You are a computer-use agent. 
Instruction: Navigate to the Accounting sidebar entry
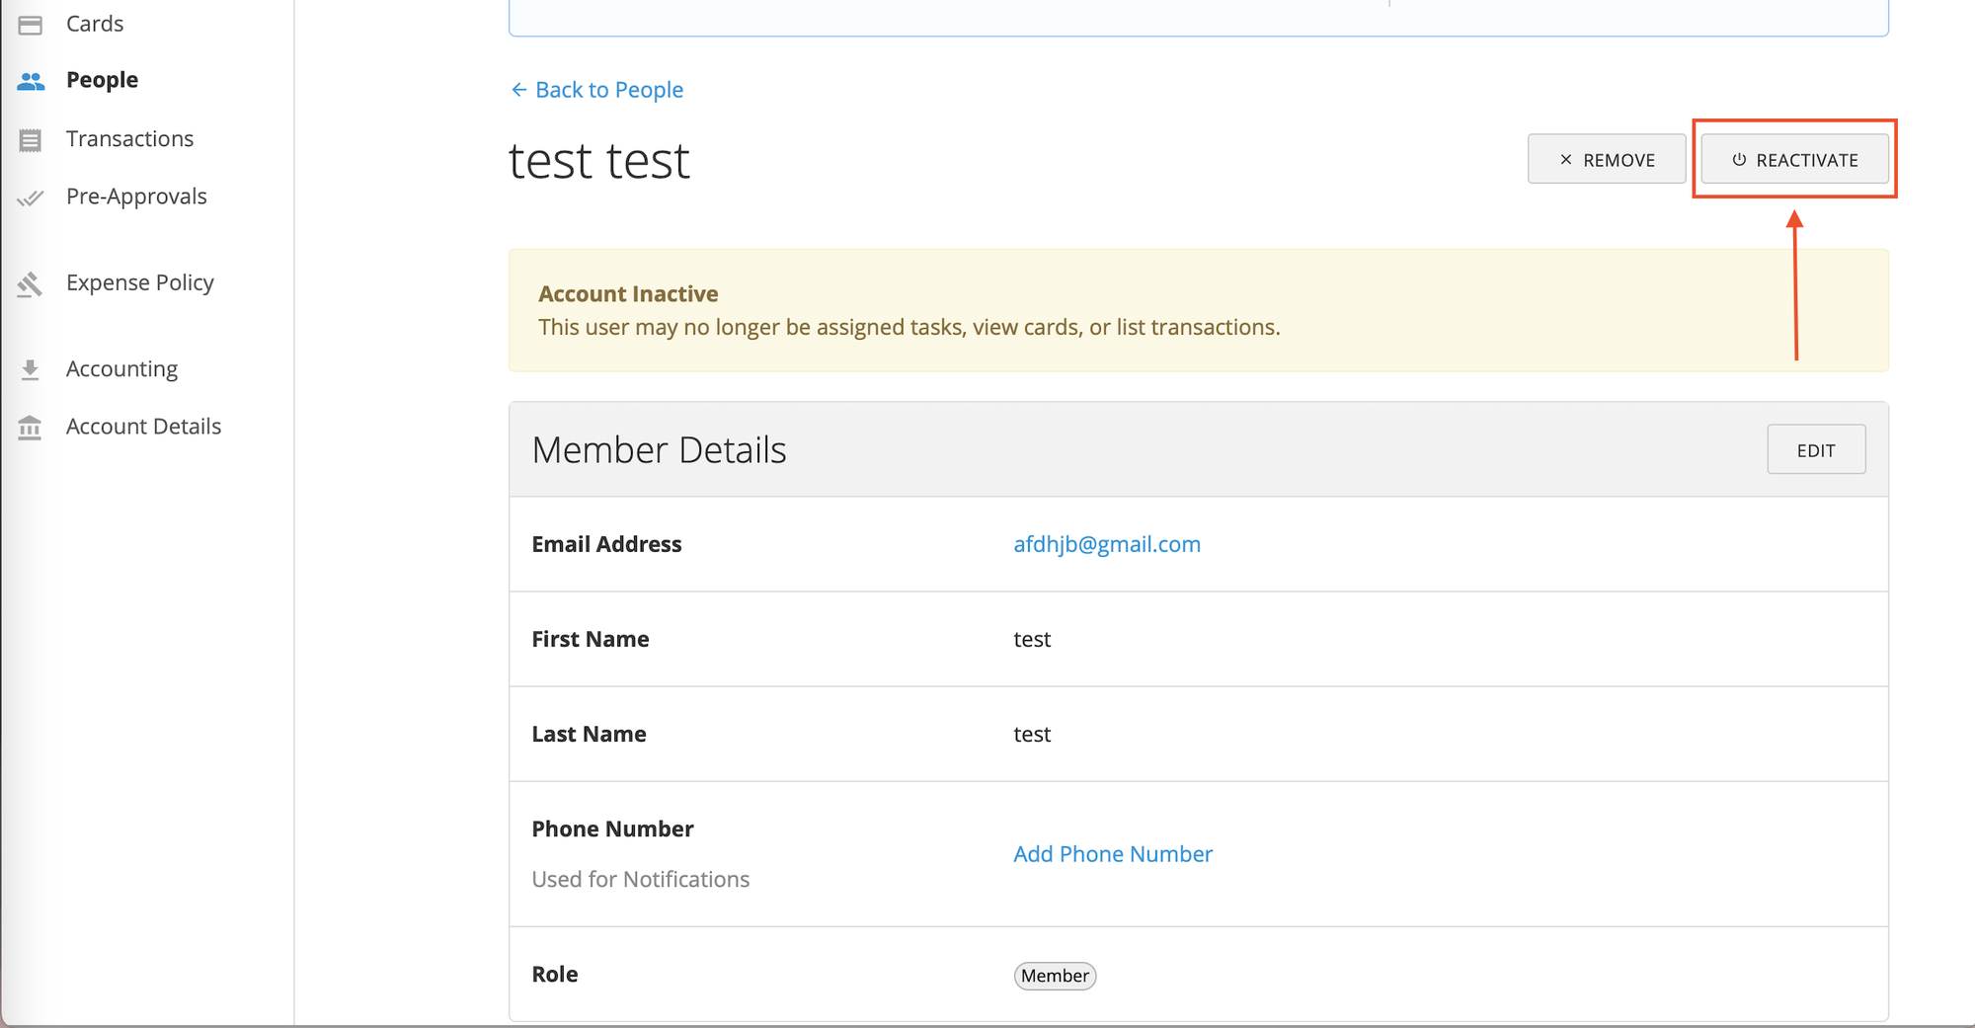pos(121,368)
